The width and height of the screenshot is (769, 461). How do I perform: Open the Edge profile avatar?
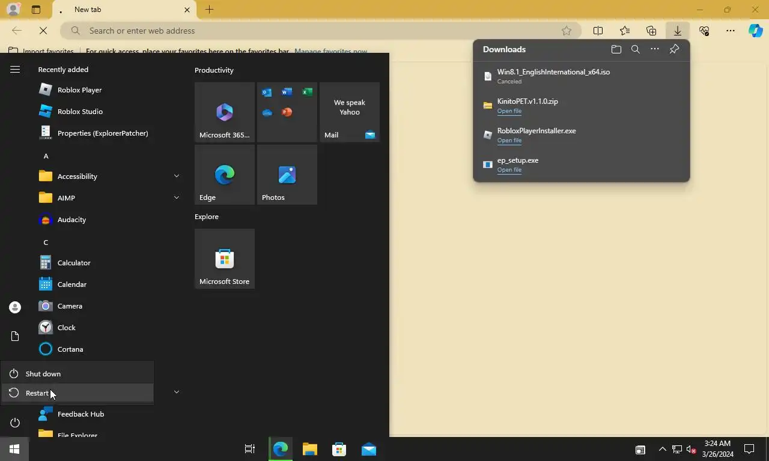[x=13, y=10]
